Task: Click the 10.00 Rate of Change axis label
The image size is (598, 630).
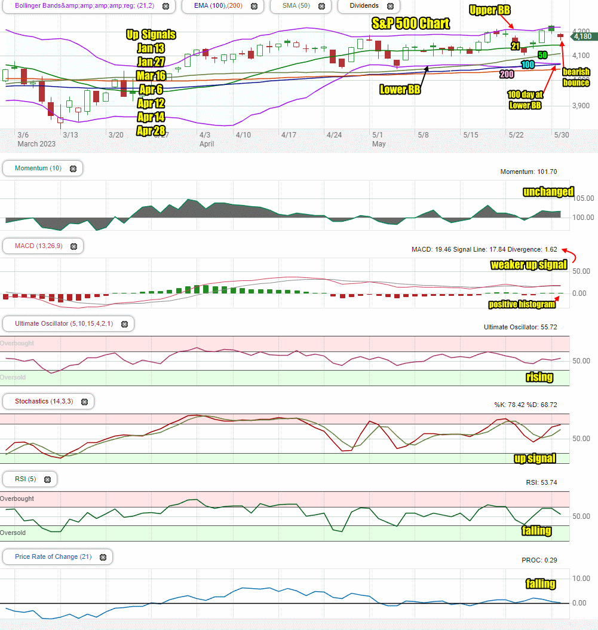Action: pyautogui.click(x=581, y=579)
